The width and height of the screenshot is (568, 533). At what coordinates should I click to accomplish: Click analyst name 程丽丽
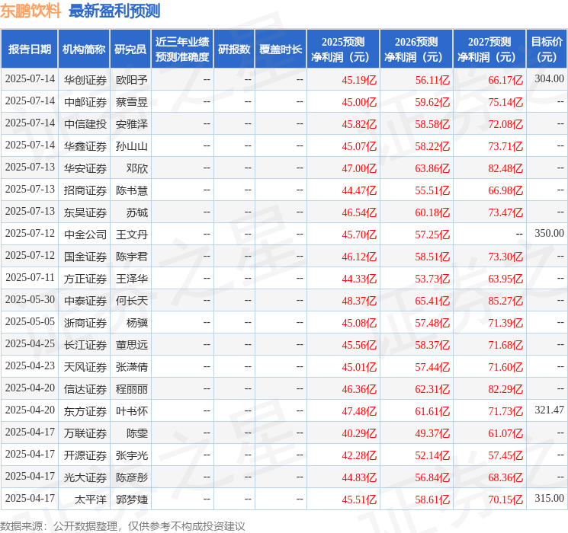tap(131, 389)
